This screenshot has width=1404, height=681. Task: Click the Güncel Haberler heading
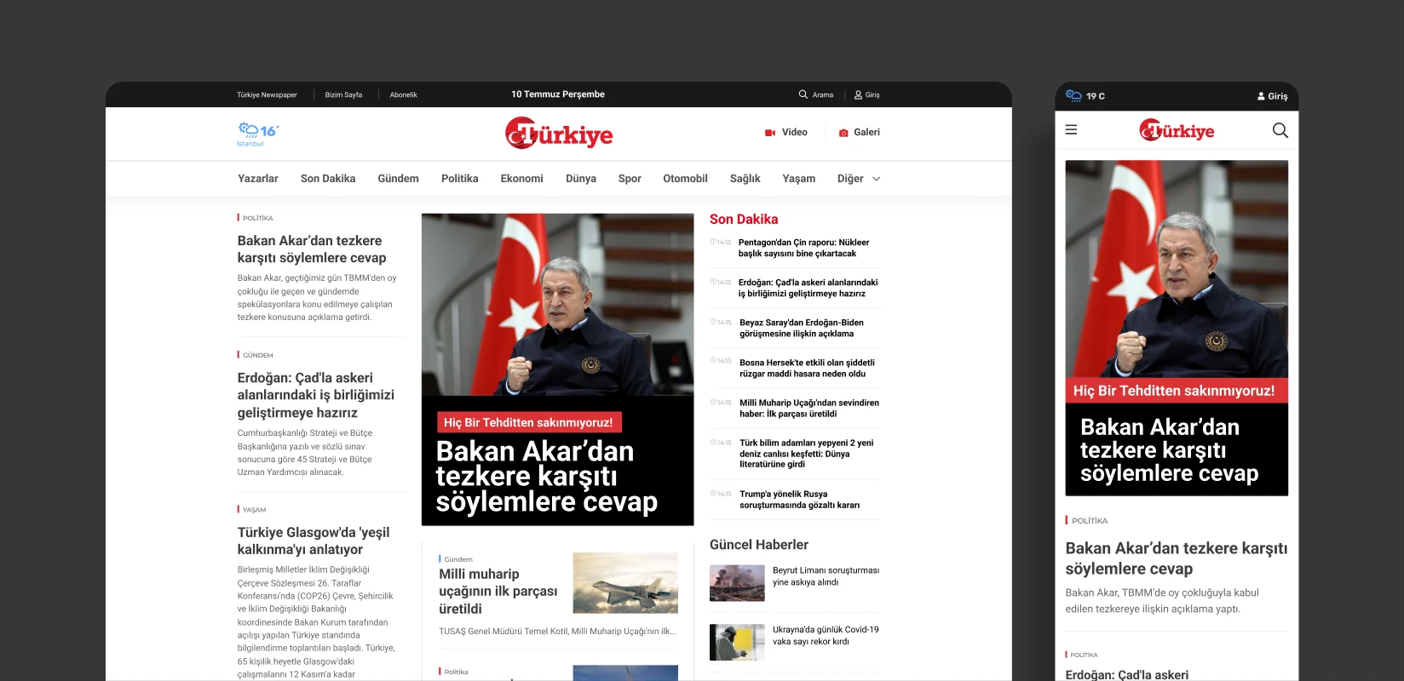click(759, 545)
